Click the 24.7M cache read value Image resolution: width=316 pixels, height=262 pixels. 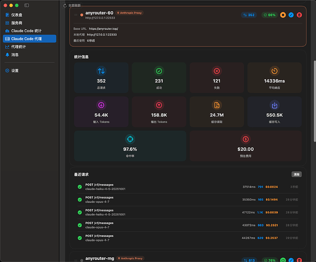click(x=217, y=115)
